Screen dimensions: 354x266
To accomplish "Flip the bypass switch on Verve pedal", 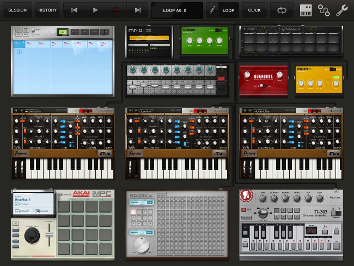I will [x=218, y=30].
